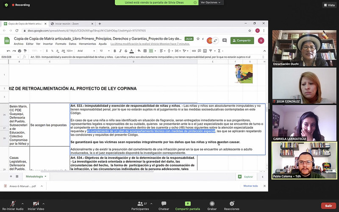Star the spreadsheet document title
The width and height of the screenshot is (339, 212).
click(x=198, y=39)
